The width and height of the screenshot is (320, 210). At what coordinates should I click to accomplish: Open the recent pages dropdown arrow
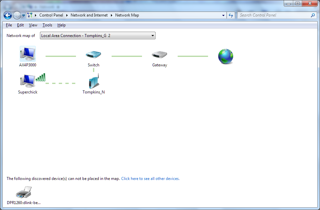23,16
